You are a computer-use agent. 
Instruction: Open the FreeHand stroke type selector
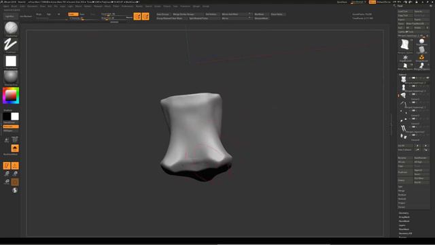pos(11,45)
